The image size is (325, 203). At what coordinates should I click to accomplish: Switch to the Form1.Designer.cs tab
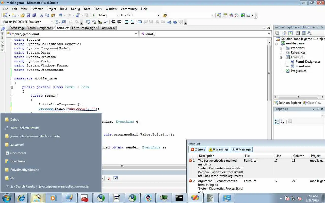(x=40, y=28)
